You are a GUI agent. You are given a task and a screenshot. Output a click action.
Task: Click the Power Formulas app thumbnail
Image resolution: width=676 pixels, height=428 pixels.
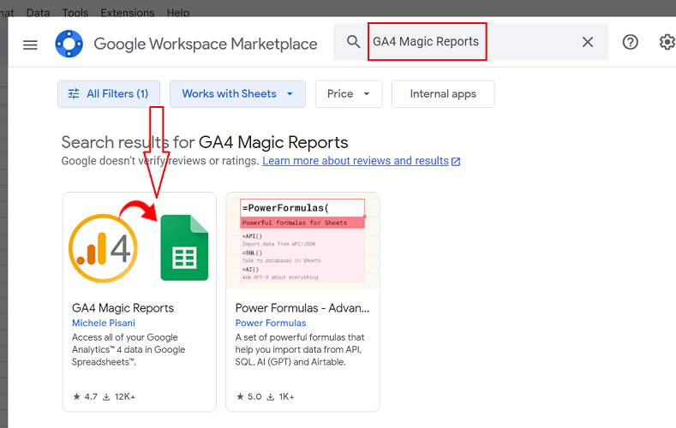[302, 241]
